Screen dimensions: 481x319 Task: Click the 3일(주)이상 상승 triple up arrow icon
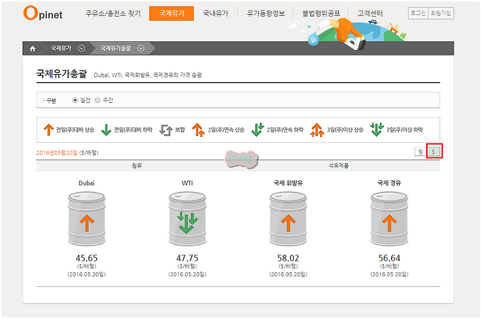[317, 129]
